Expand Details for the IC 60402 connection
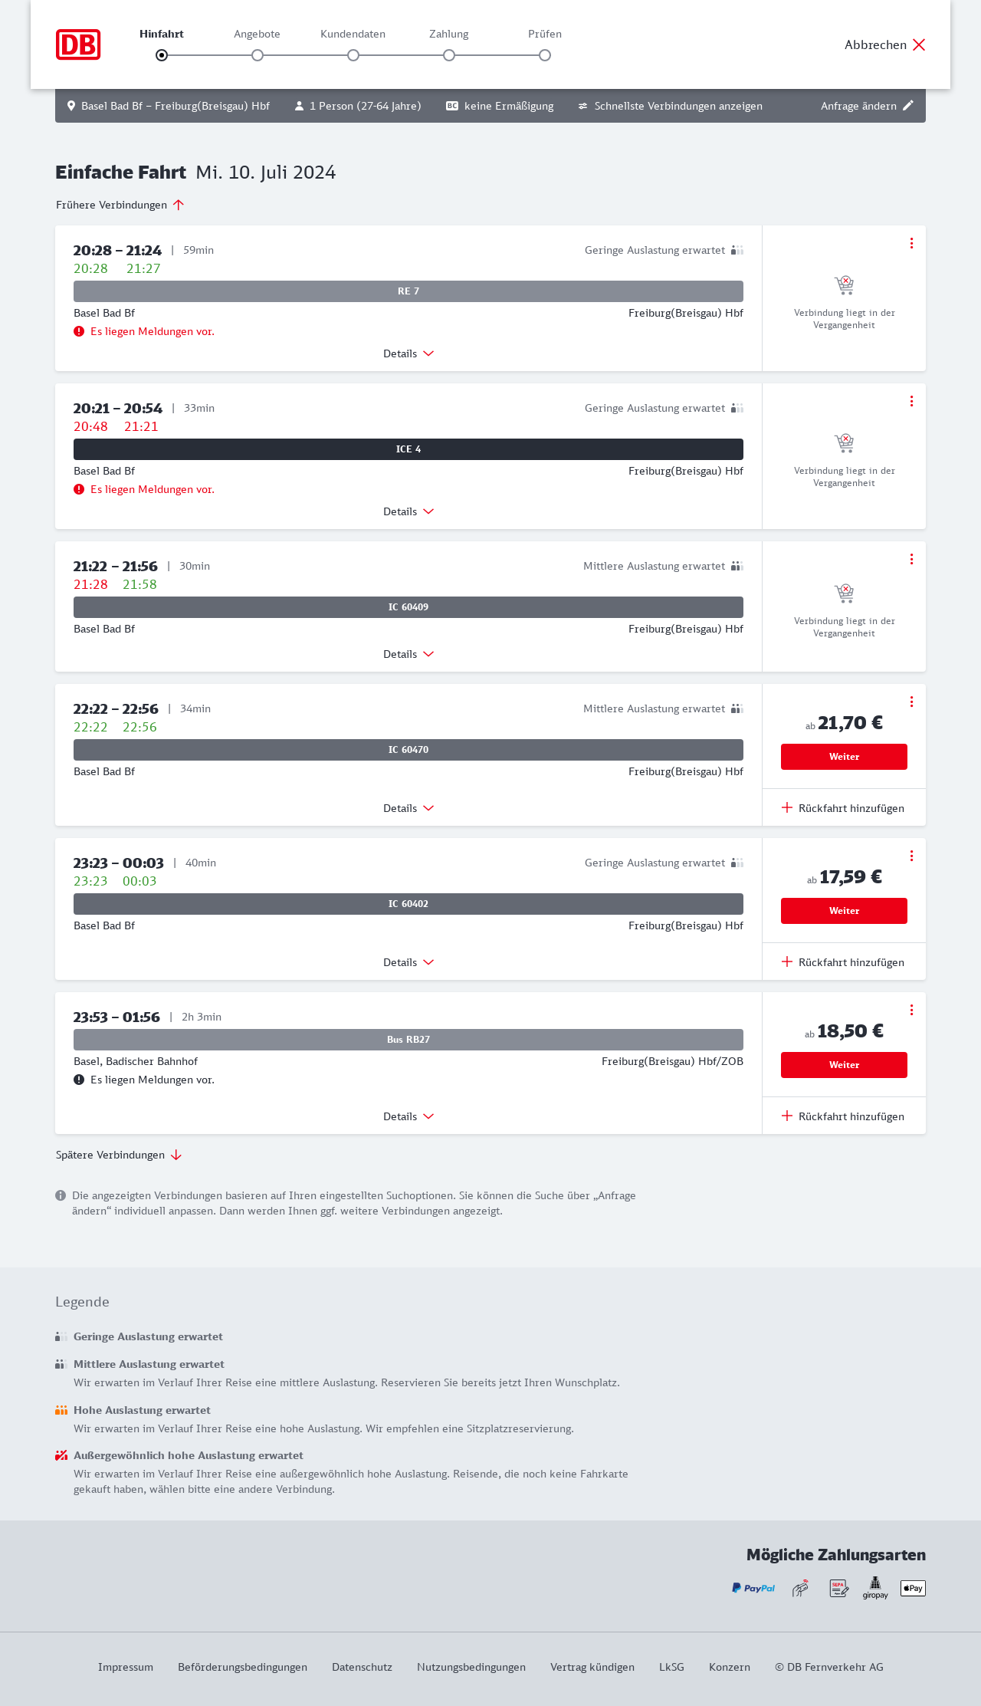 [x=408, y=962]
